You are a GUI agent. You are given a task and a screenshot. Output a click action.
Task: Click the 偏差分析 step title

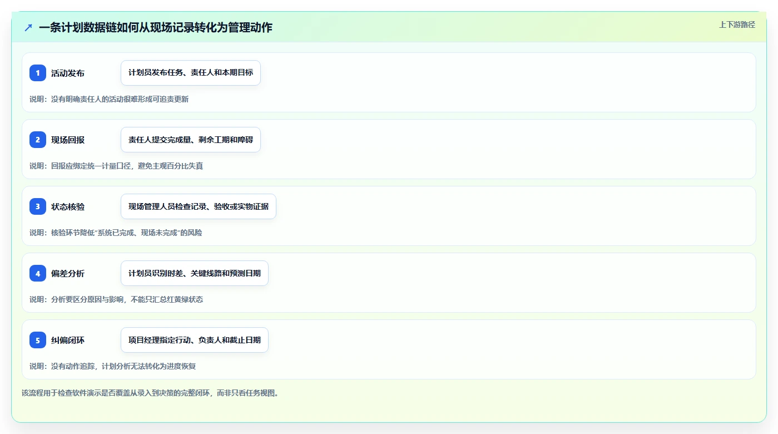click(68, 273)
